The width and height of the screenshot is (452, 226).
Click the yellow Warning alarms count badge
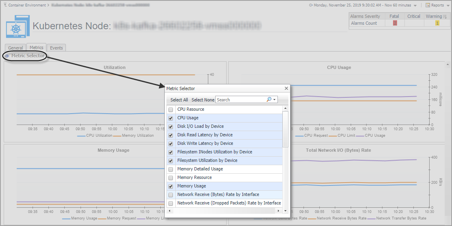(x=437, y=23)
